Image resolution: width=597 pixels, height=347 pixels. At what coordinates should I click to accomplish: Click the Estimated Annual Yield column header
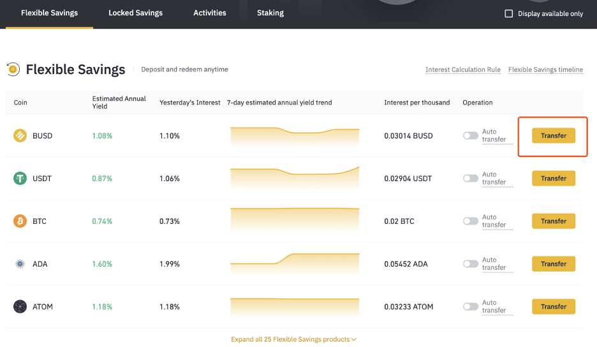click(x=119, y=103)
